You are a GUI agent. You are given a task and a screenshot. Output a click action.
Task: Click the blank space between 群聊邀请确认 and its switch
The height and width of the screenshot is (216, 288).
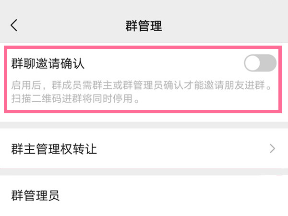(164, 63)
